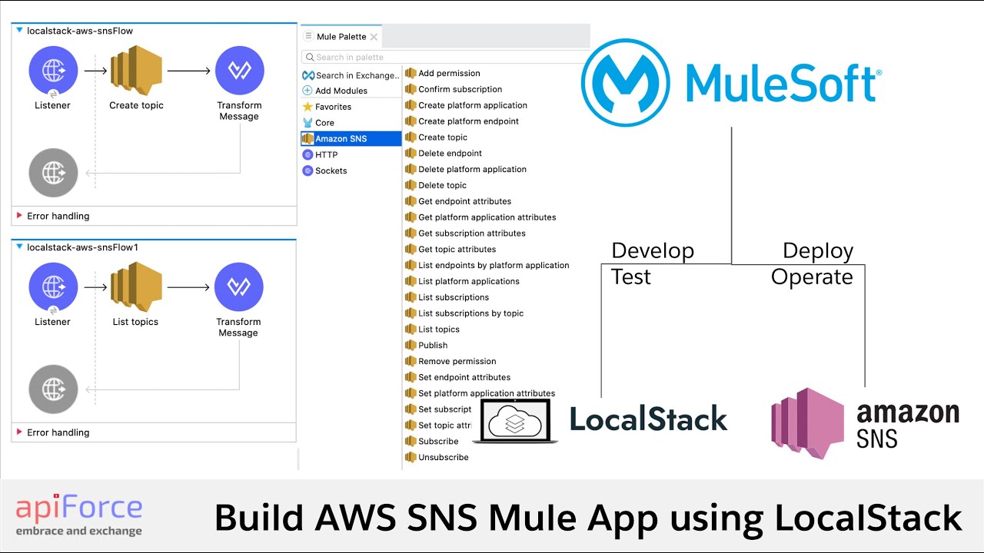
Task: Select the Create topic SNS component in the flow
Action: [136, 70]
